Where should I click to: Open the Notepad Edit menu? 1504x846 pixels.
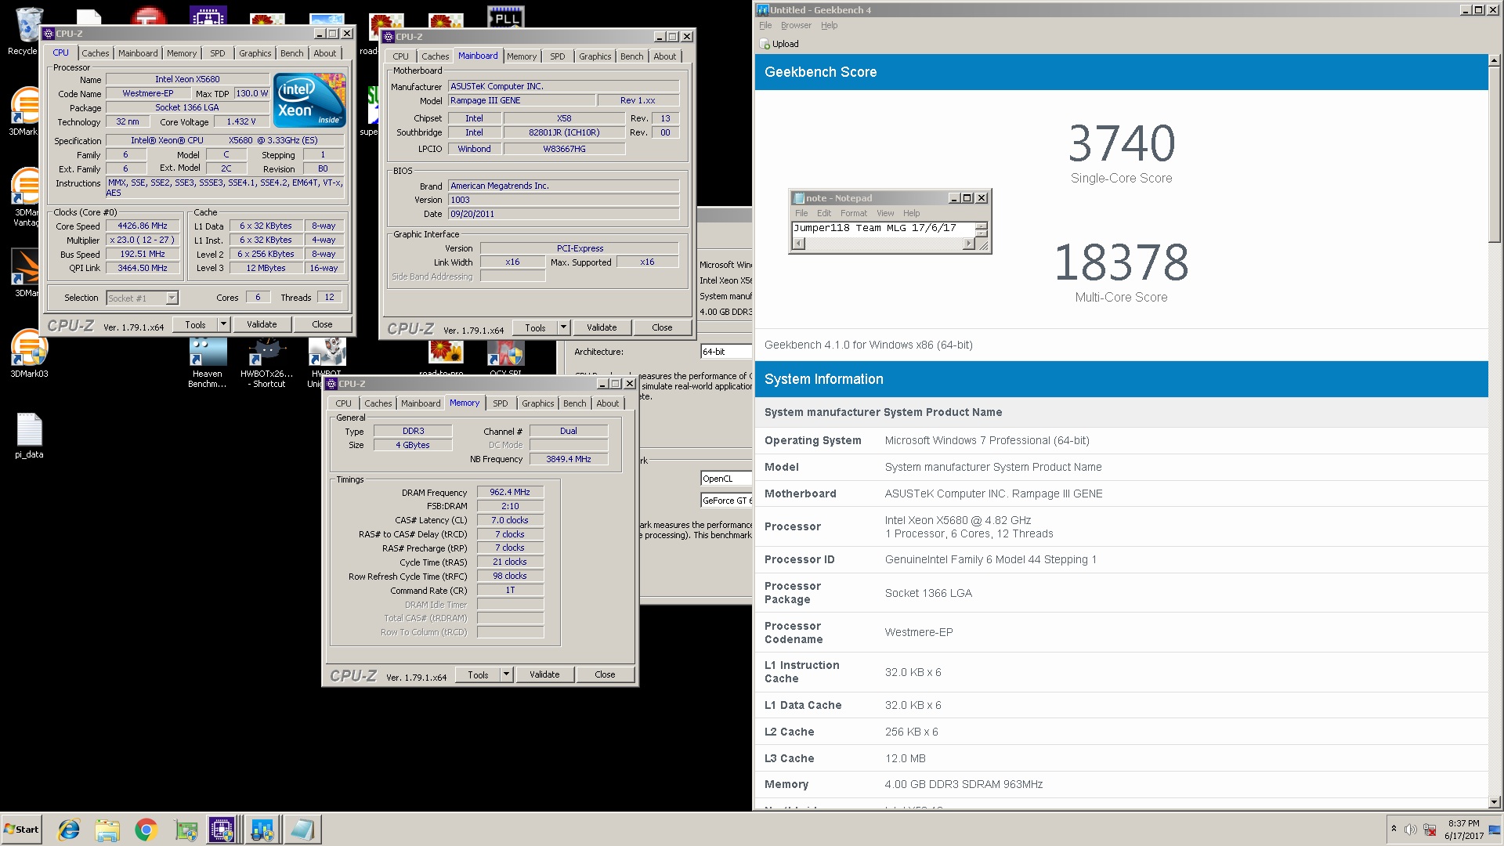coord(824,213)
